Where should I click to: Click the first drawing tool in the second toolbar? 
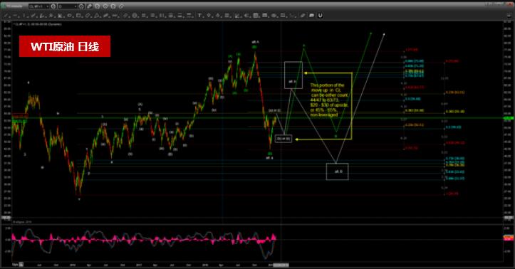point(6,16)
